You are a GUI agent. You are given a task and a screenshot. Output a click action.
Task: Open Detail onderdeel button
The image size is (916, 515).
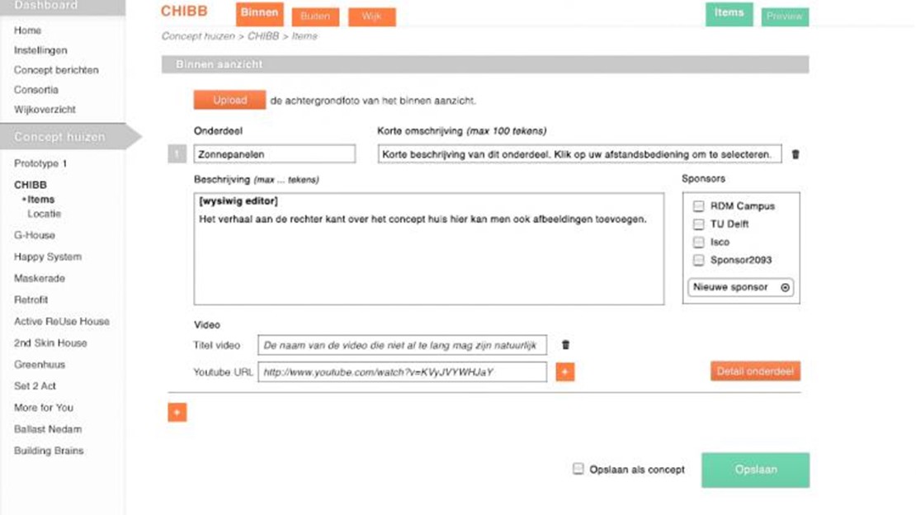[755, 371]
